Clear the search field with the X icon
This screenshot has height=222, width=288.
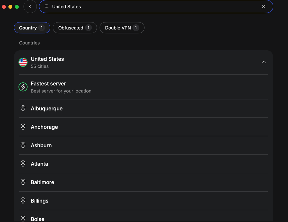[x=264, y=7]
